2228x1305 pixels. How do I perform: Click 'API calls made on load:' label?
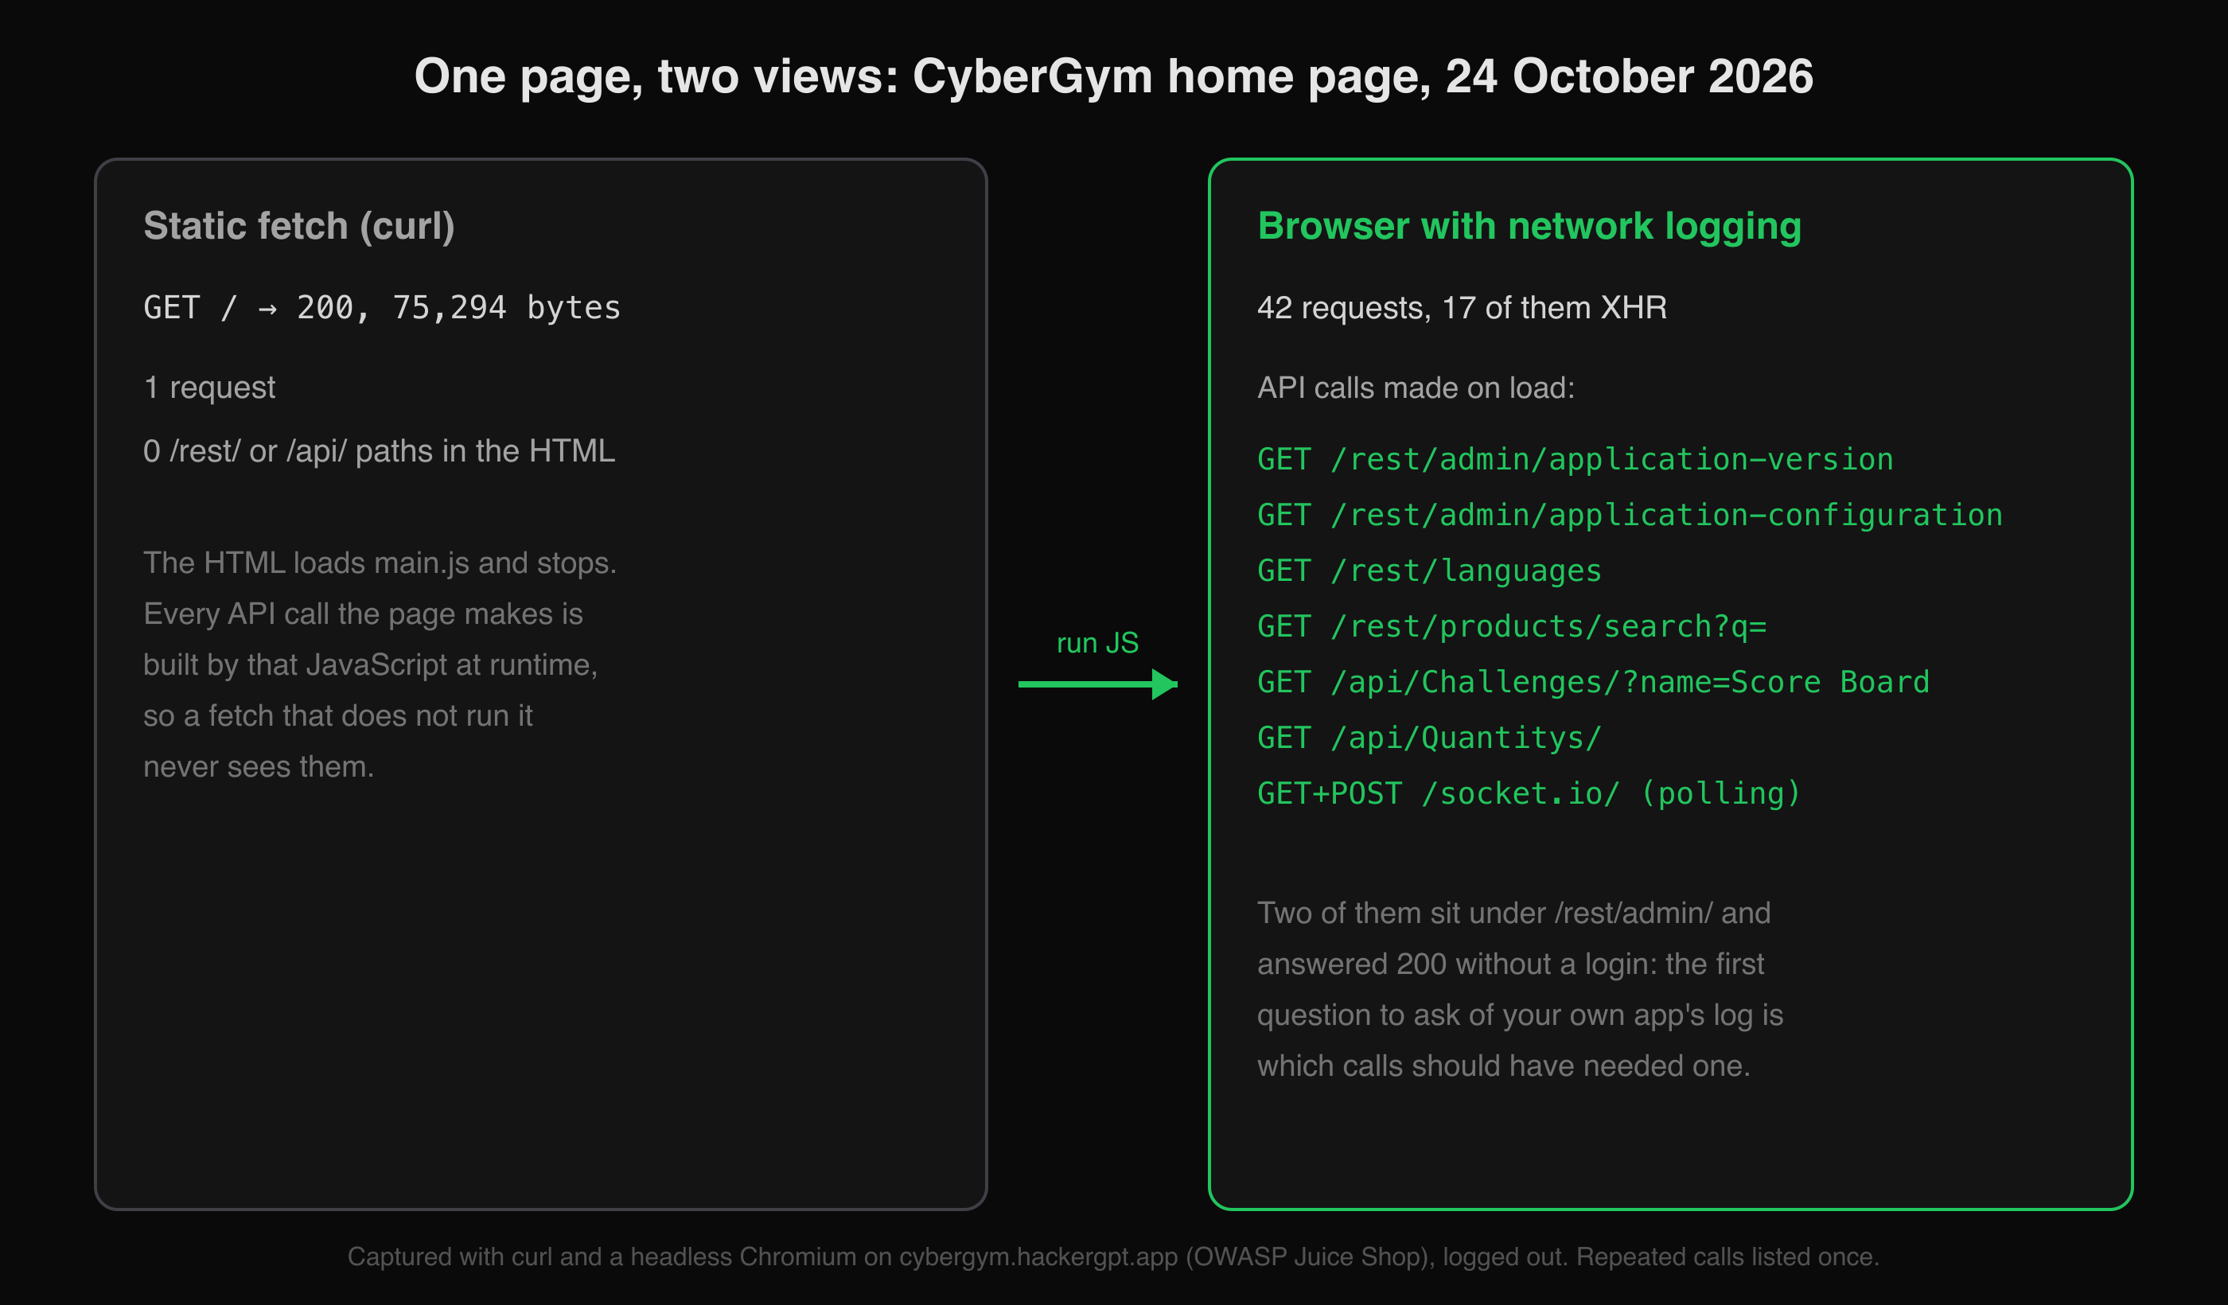tap(1416, 388)
